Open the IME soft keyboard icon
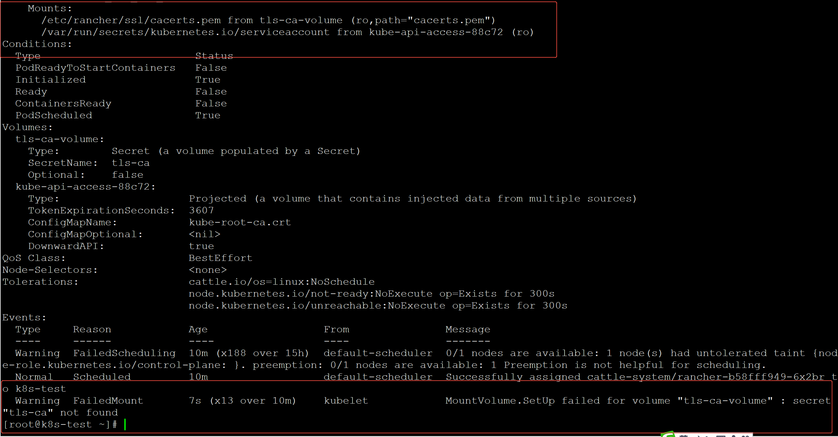The image size is (838, 437). [721, 435]
